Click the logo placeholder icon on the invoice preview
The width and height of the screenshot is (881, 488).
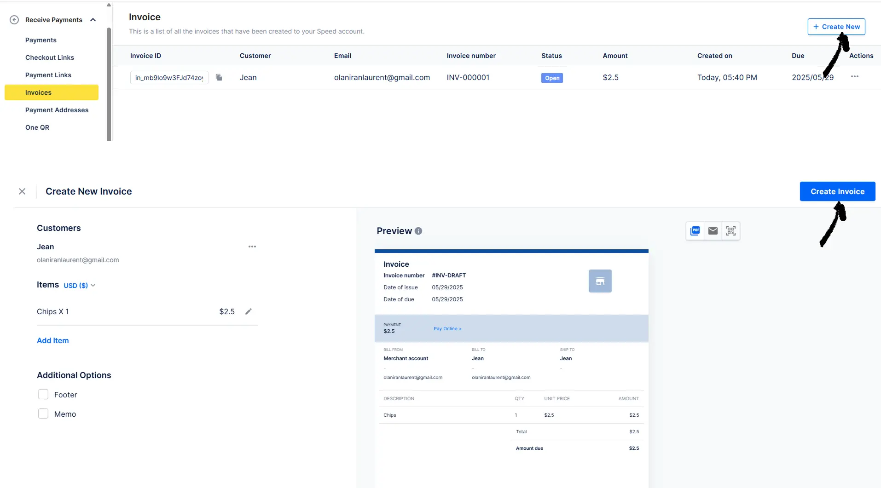click(x=600, y=281)
